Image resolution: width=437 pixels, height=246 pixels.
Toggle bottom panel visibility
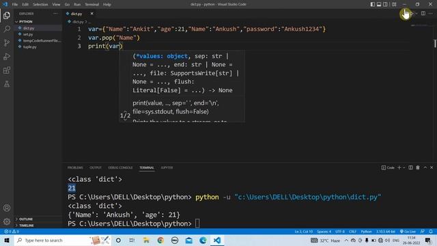pyautogui.click(x=379, y=4)
